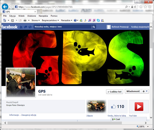Viewport: 154px width, 130px height.
Task: Toggle the Lubisz to! like button
Action: 115,91
